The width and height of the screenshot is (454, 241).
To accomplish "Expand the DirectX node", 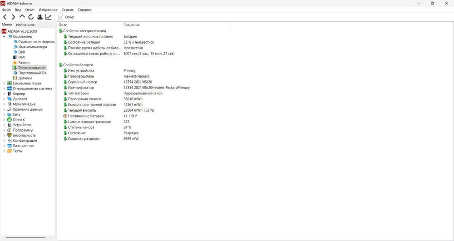I will [4, 120].
